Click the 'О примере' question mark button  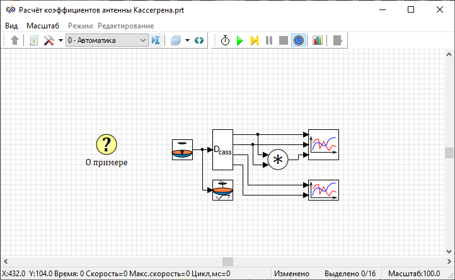click(x=107, y=144)
